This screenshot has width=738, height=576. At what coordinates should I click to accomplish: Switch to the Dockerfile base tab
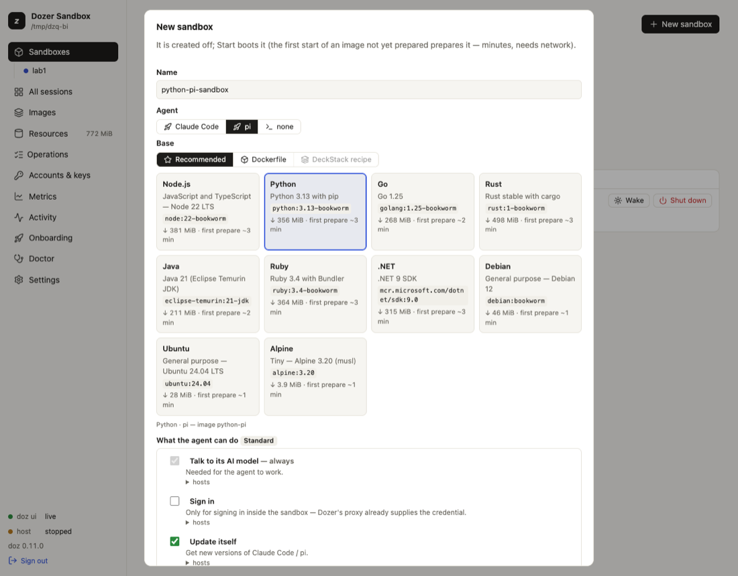coord(264,160)
